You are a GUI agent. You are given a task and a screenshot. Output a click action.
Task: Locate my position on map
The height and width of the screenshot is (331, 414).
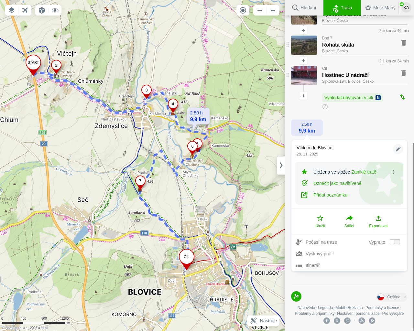(x=243, y=10)
